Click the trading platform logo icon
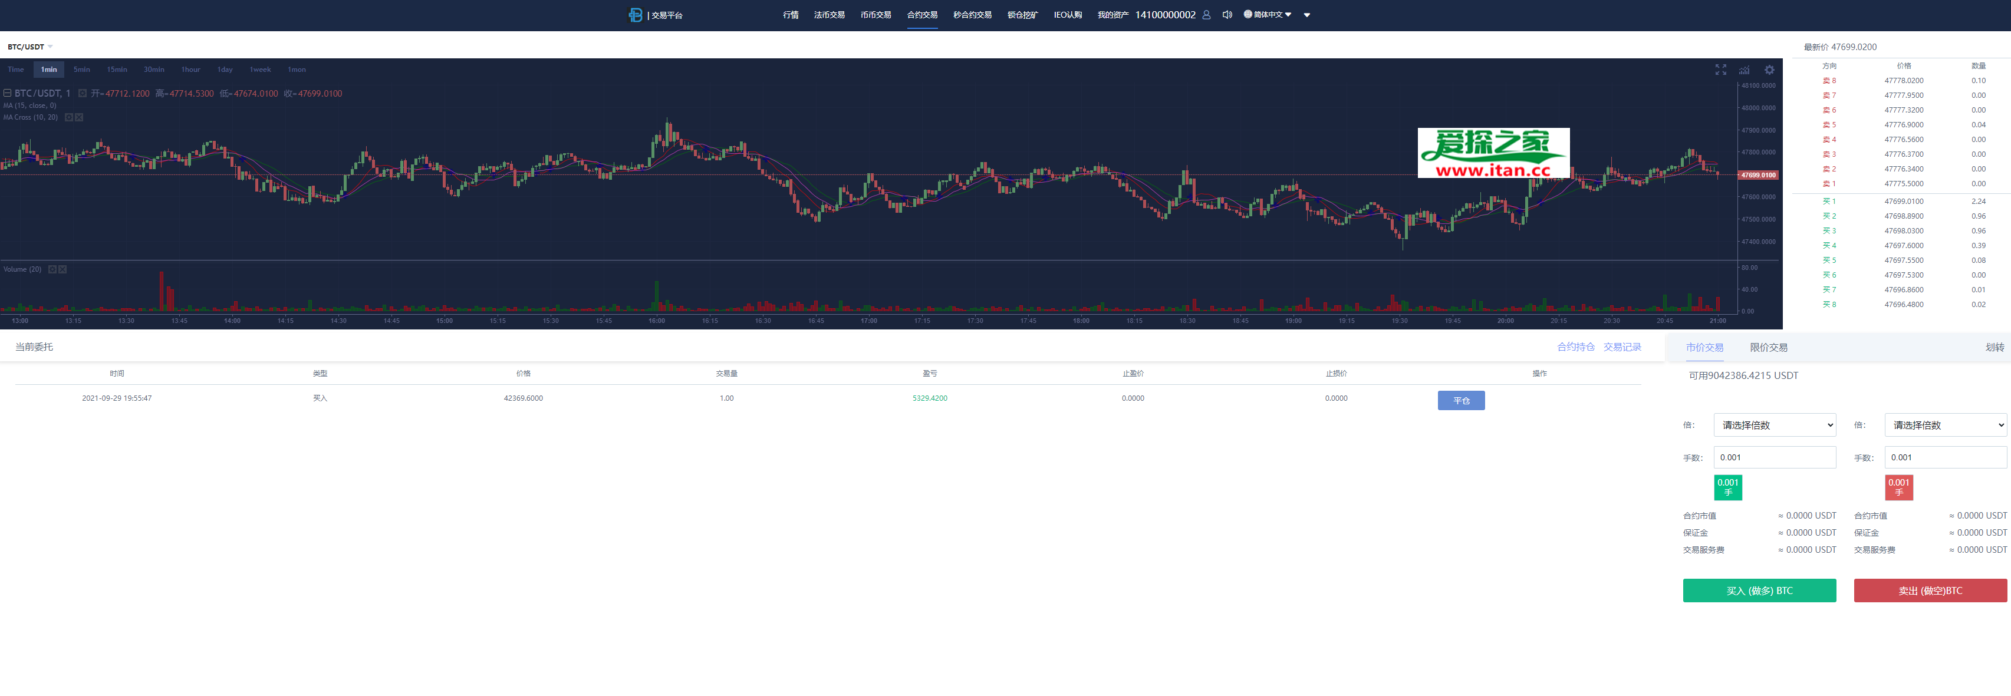 tap(635, 15)
